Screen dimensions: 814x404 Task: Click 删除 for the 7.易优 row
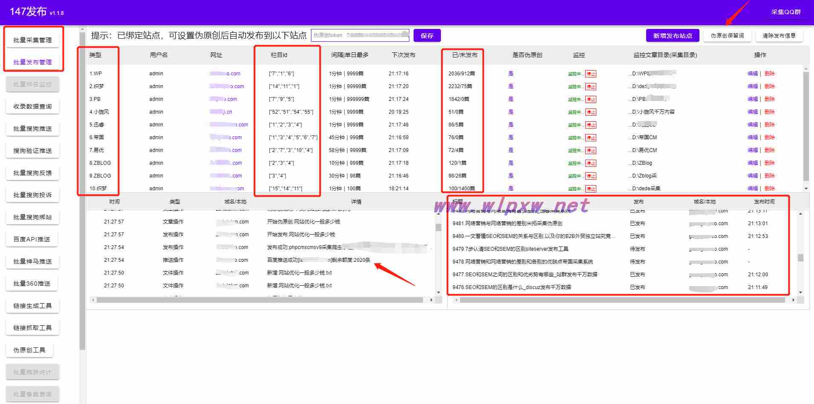[769, 150]
